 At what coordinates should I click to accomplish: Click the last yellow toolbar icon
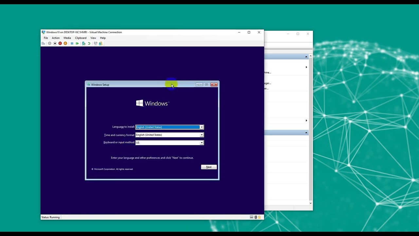pyautogui.click(x=100, y=43)
